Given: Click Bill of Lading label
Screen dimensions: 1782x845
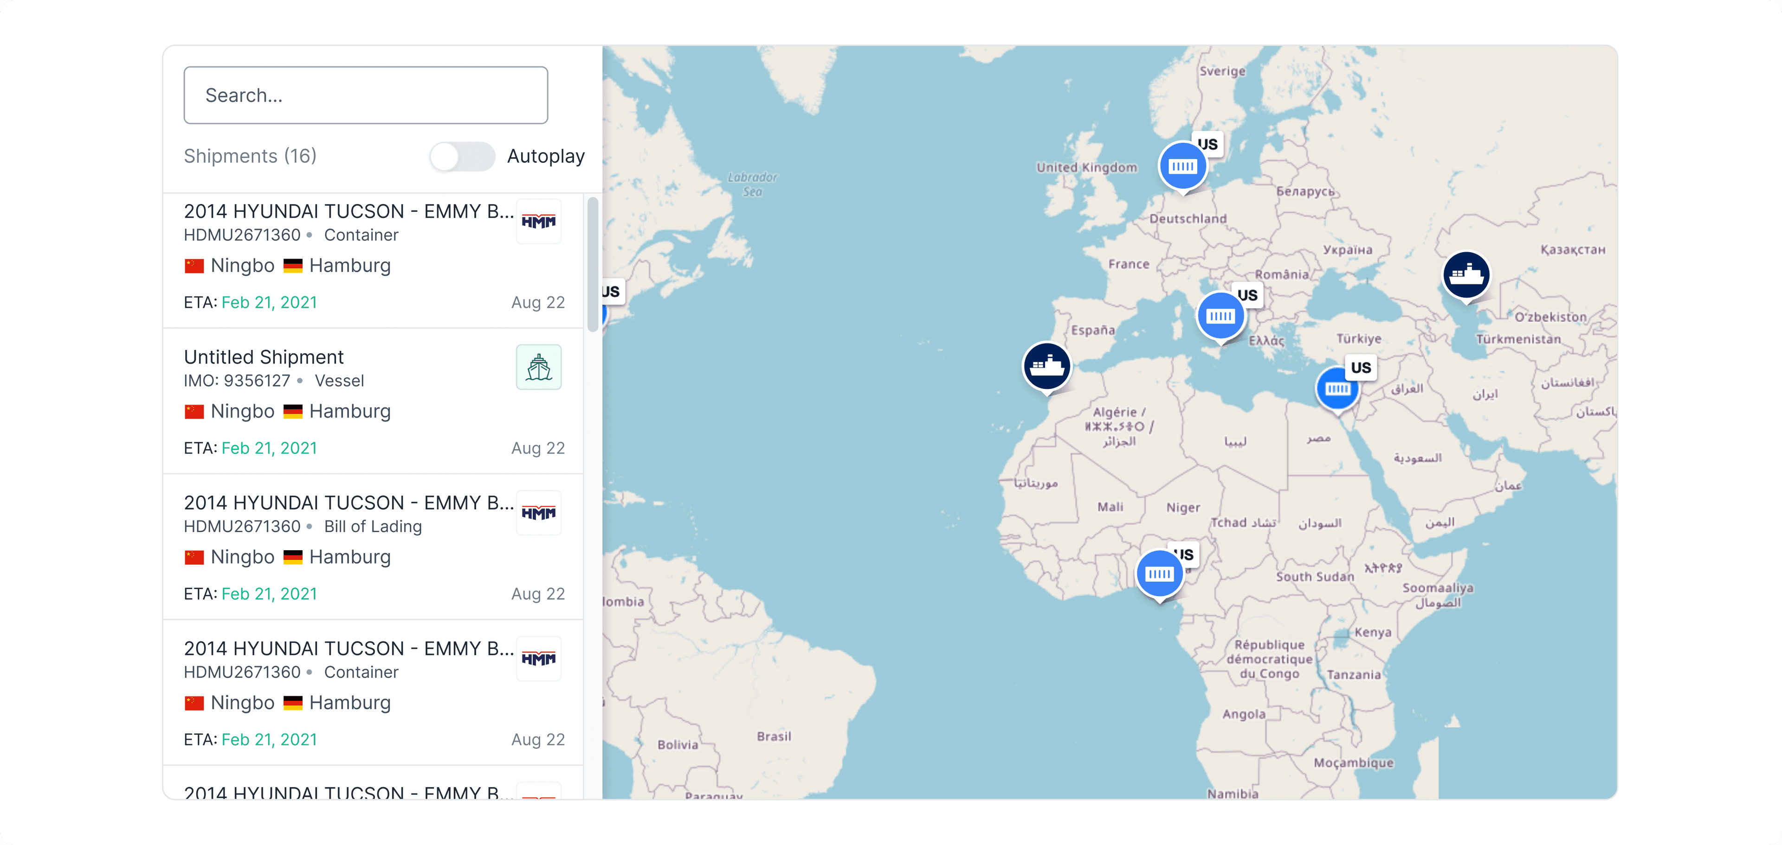Looking at the screenshot, I should click(373, 527).
